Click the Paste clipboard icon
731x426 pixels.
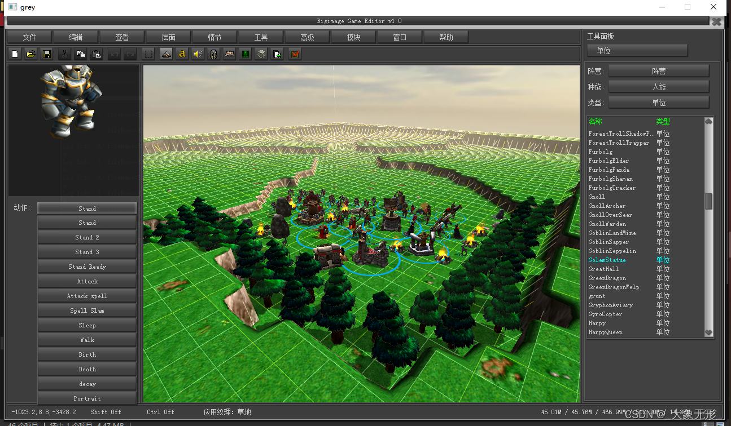(97, 54)
